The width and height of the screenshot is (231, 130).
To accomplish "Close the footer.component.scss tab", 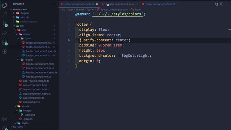I will coord(97,4).
